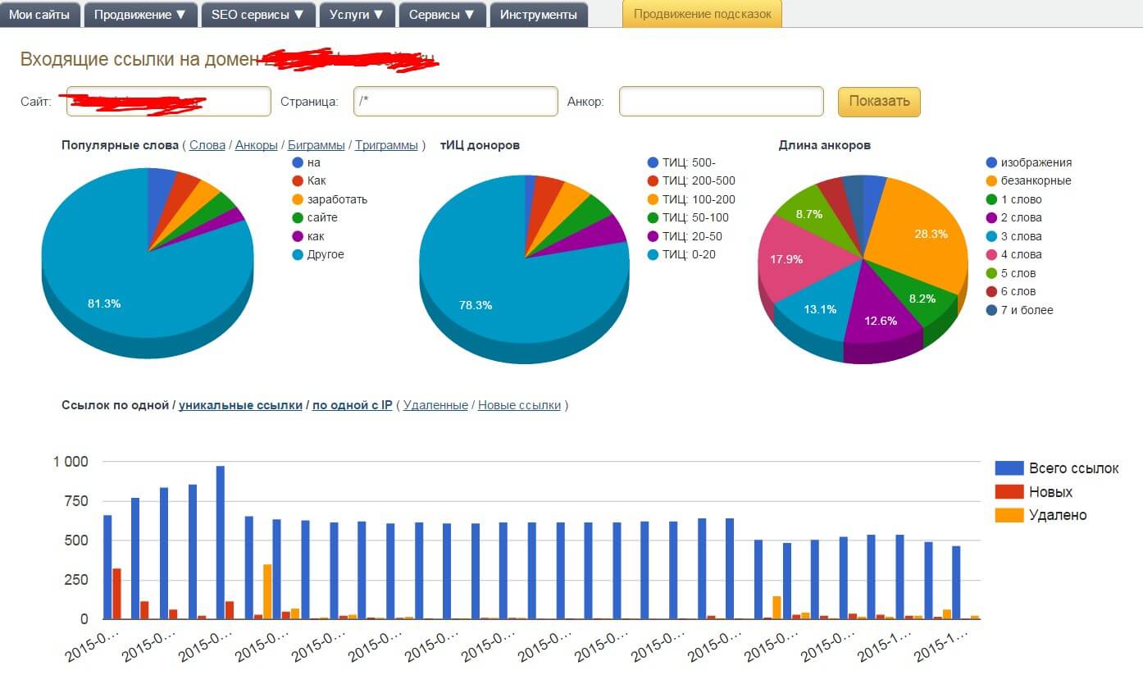
Task: Open the Услуги dropdown menu
Action: click(357, 14)
